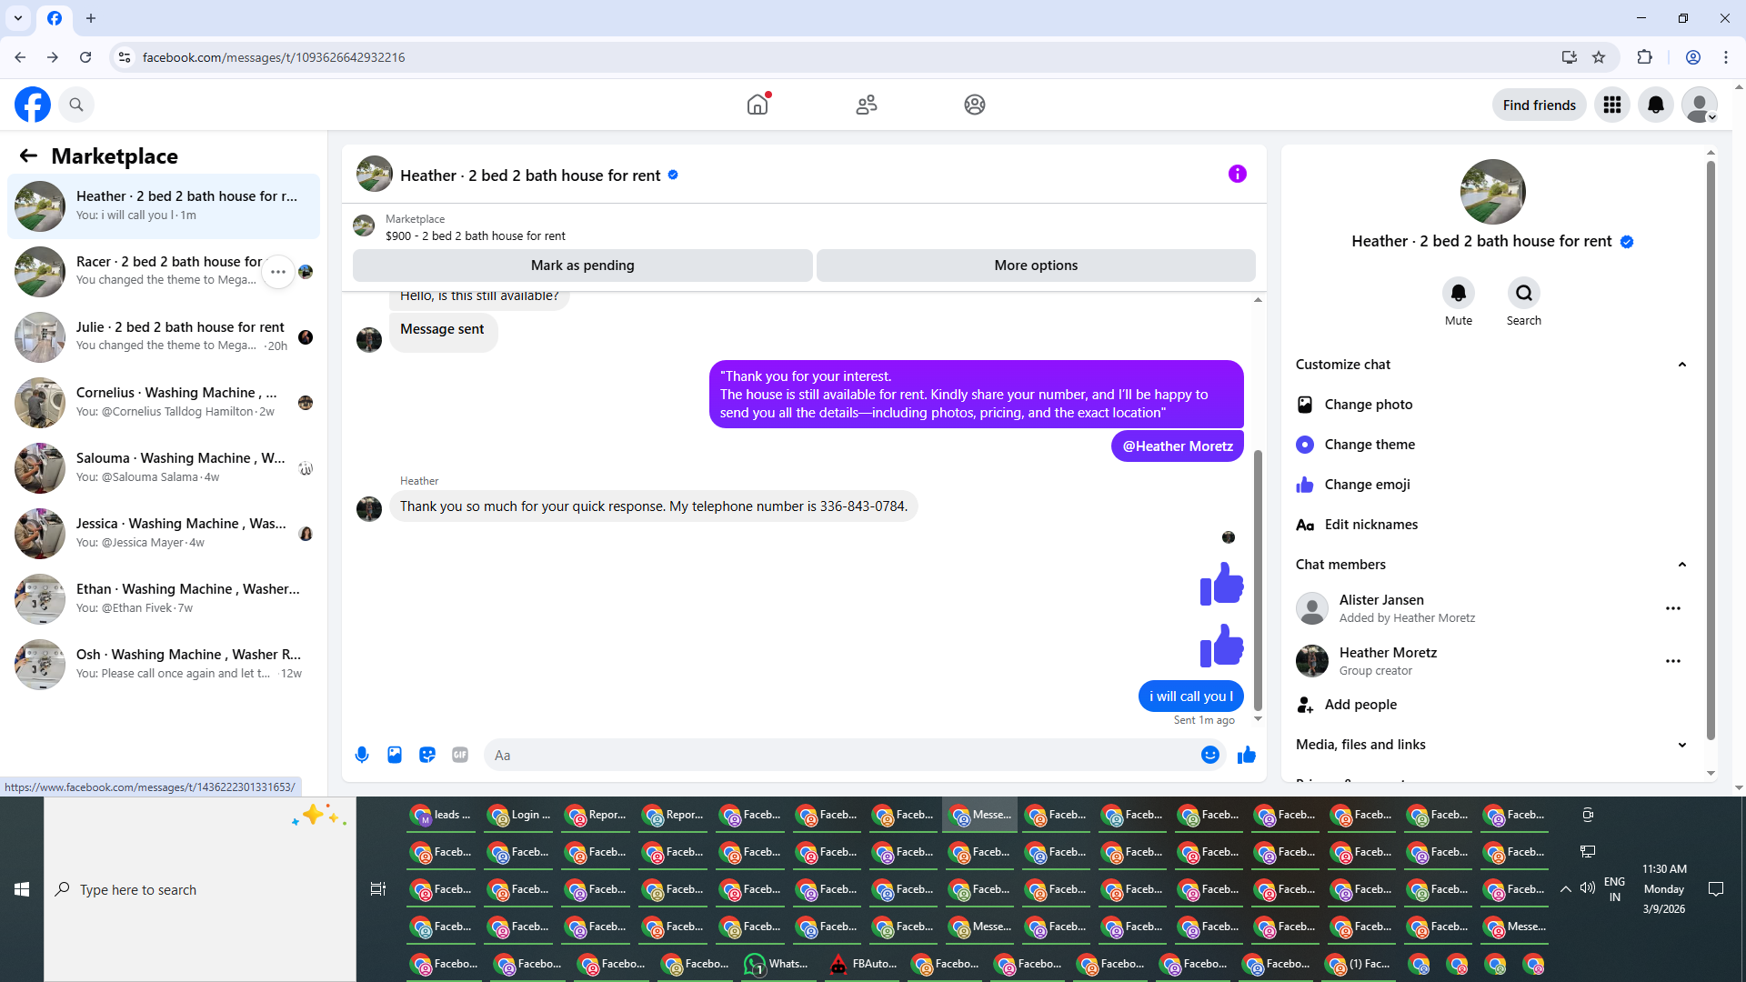Send a thumbs-up like in composer

(x=1246, y=755)
